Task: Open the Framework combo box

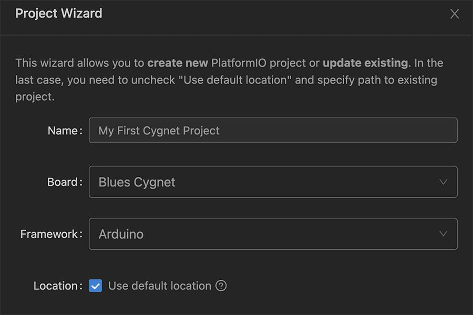Action: (273, 234)
